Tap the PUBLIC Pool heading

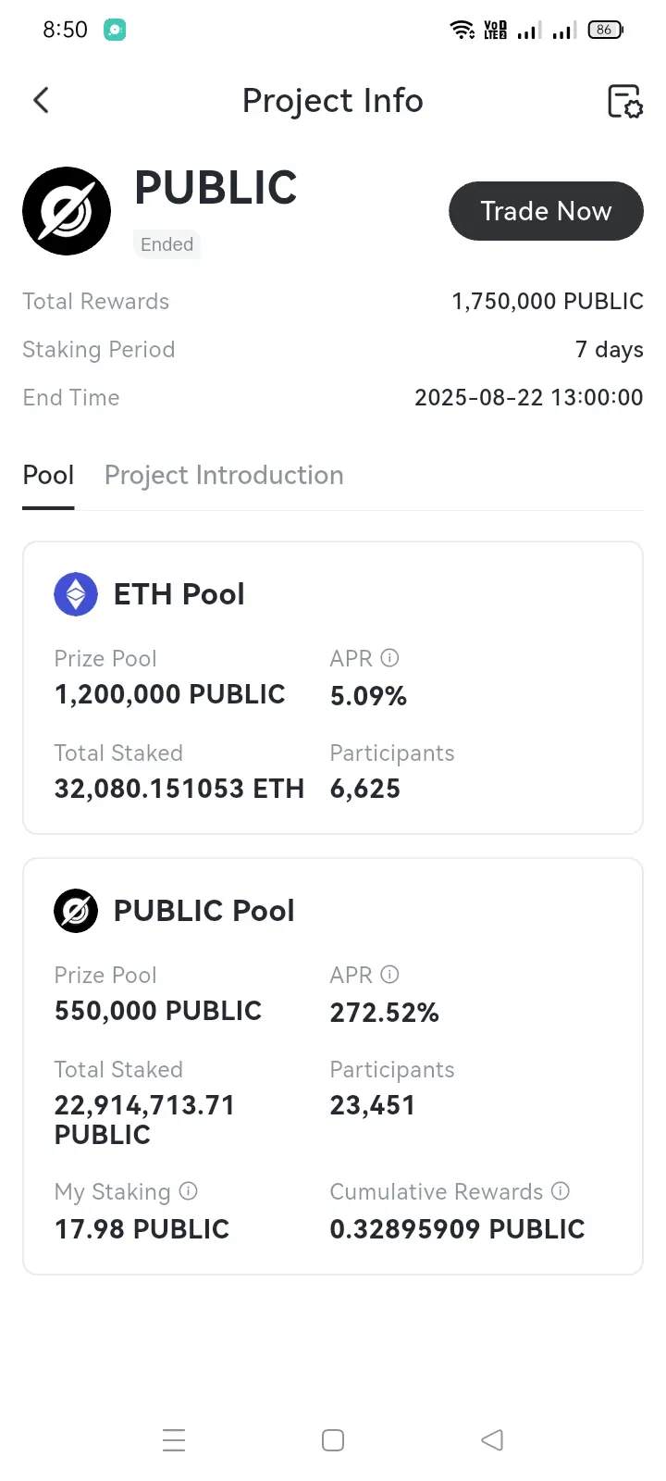[203, 911]
